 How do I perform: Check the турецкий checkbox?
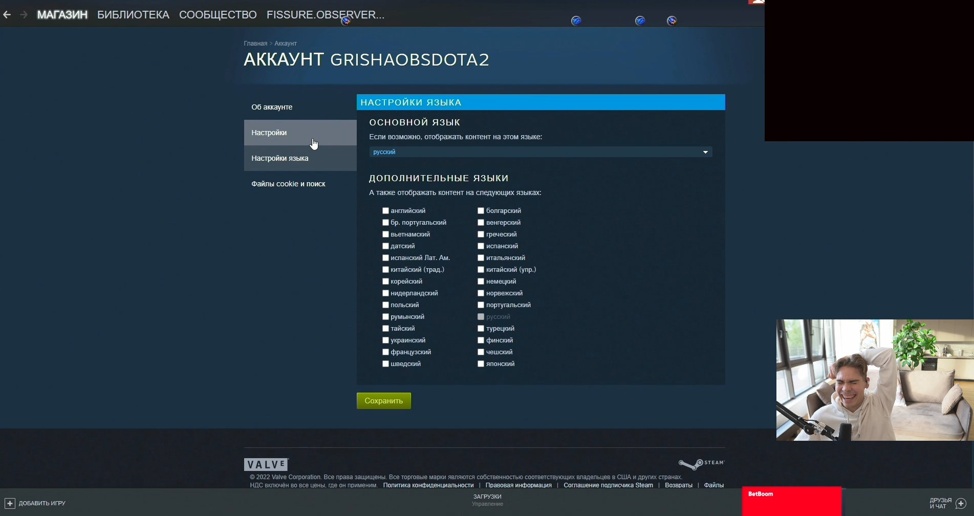(x=481, y=329)
